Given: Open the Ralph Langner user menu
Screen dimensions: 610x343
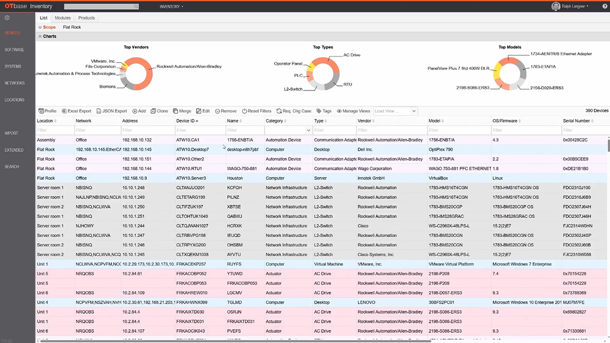Looking at the screenshot, I should 575,6.
